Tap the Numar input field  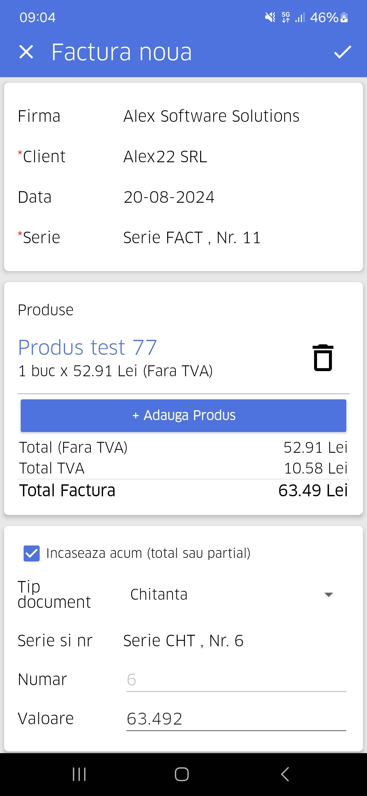point(236,680)
